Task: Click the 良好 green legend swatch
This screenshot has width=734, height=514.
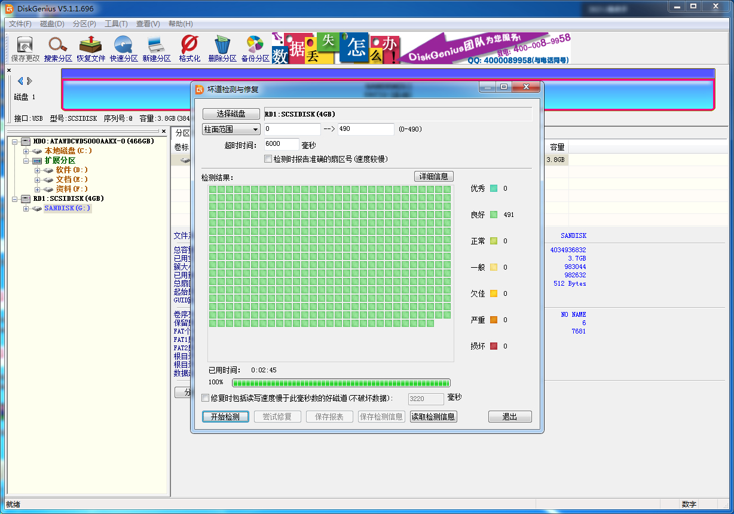Action: [494, 215]
